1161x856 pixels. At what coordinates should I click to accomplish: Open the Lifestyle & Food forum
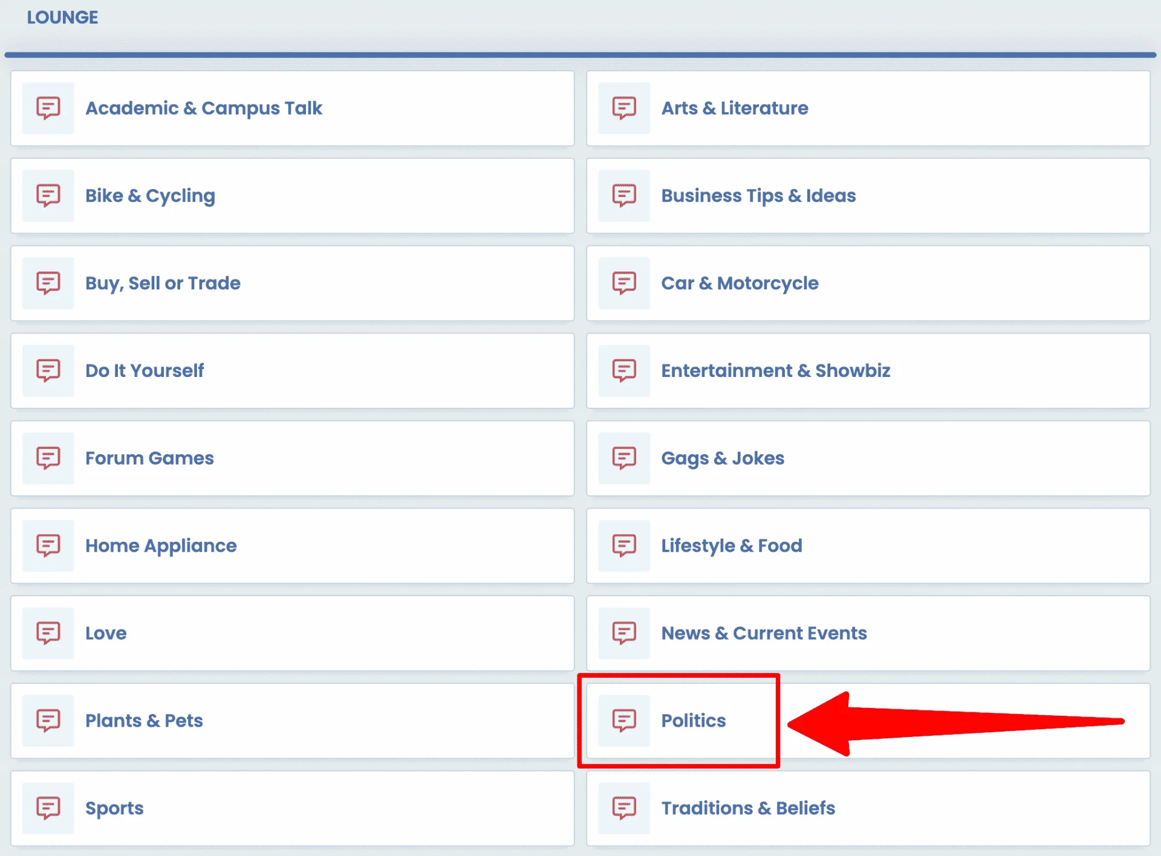pos(732,546)
